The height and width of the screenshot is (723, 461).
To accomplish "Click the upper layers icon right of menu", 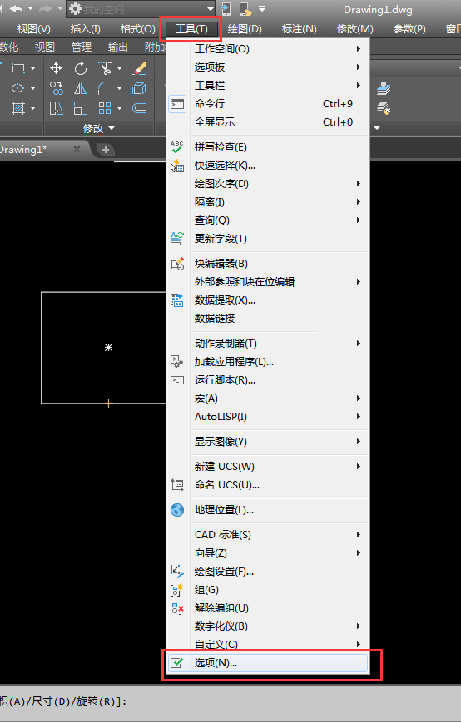I will [x=383, y=88].
